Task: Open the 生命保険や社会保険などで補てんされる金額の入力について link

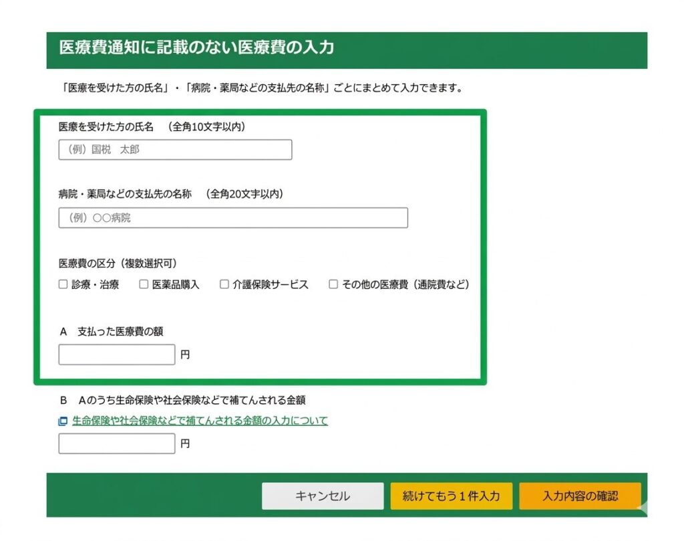Action: 200,421
